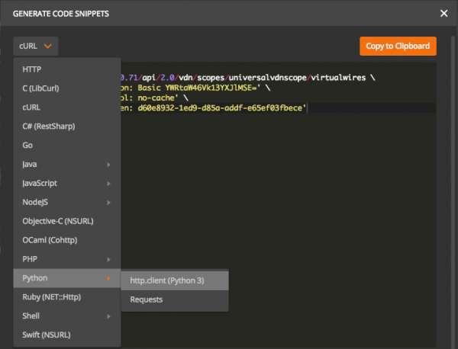Expand the PHP submenu
458x349 pixels.
pyautogui.click(x=108, y=260)
